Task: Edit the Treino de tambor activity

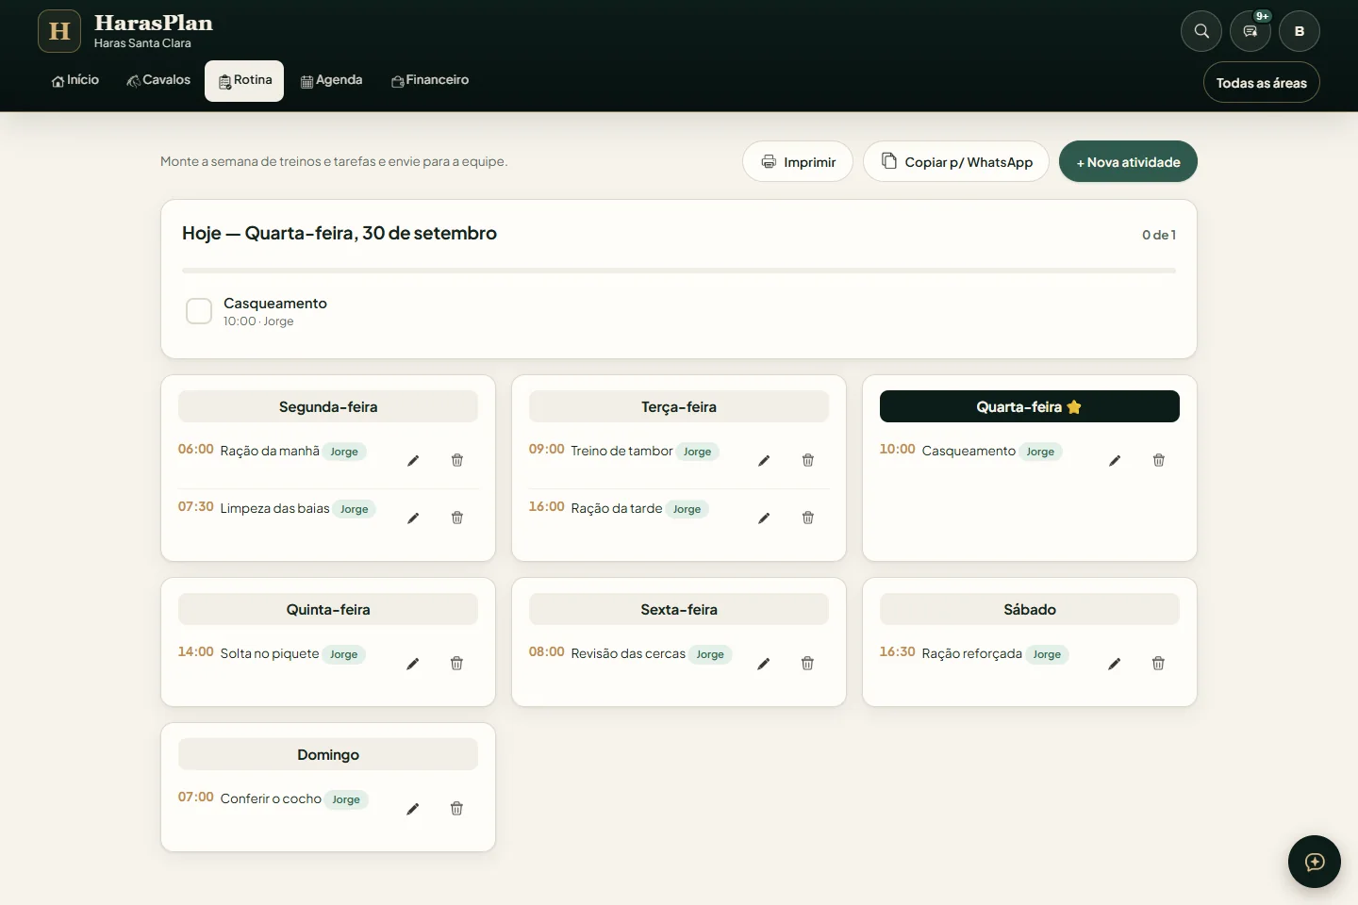Action: pyautogui.click(x=764, y=460)
